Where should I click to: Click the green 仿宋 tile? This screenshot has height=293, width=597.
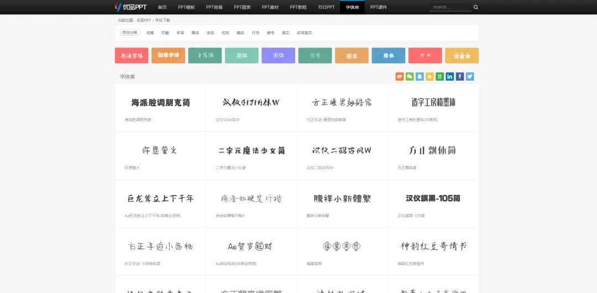[315, 56]
